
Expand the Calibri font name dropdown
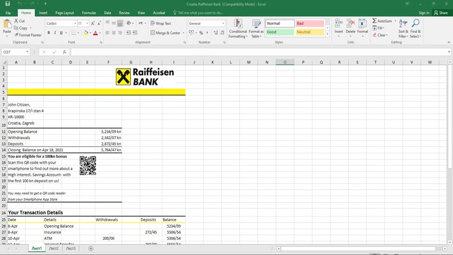click(75, 23)
